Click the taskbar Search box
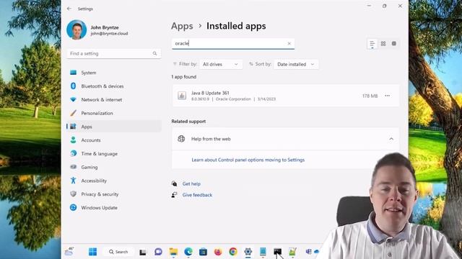Screen dimensions: 462x259 pos(118,252)
